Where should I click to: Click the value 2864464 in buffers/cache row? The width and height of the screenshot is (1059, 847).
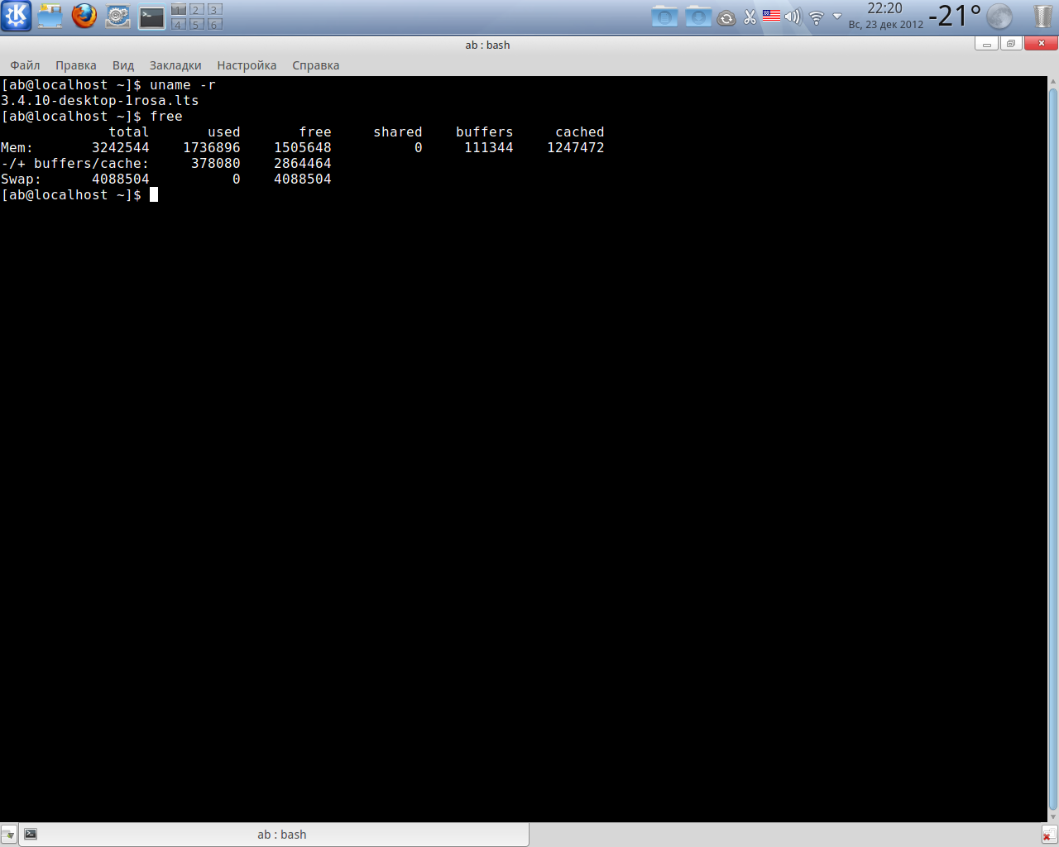tap(303, 164)
